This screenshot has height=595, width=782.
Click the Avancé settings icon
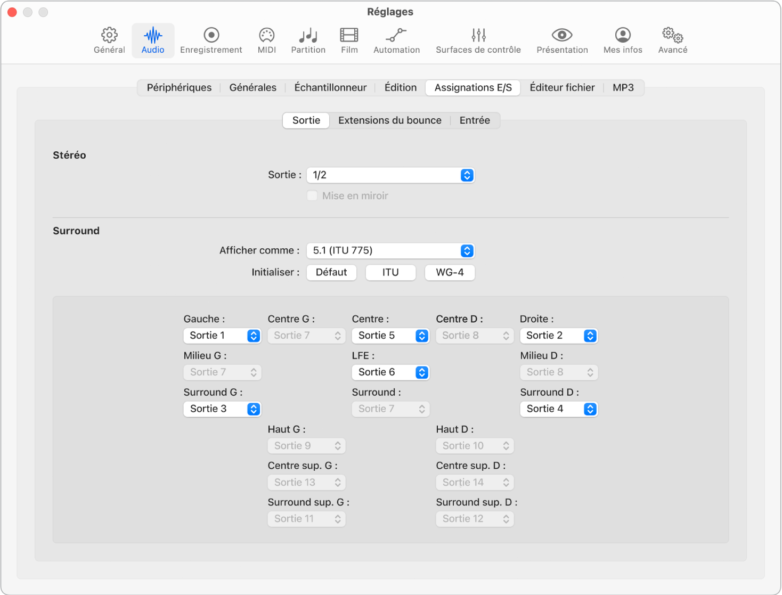(672, 40)
